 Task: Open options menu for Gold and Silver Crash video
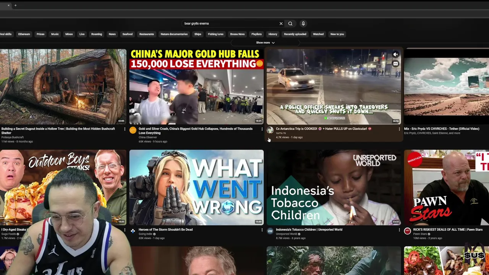[x=262, y=129]
